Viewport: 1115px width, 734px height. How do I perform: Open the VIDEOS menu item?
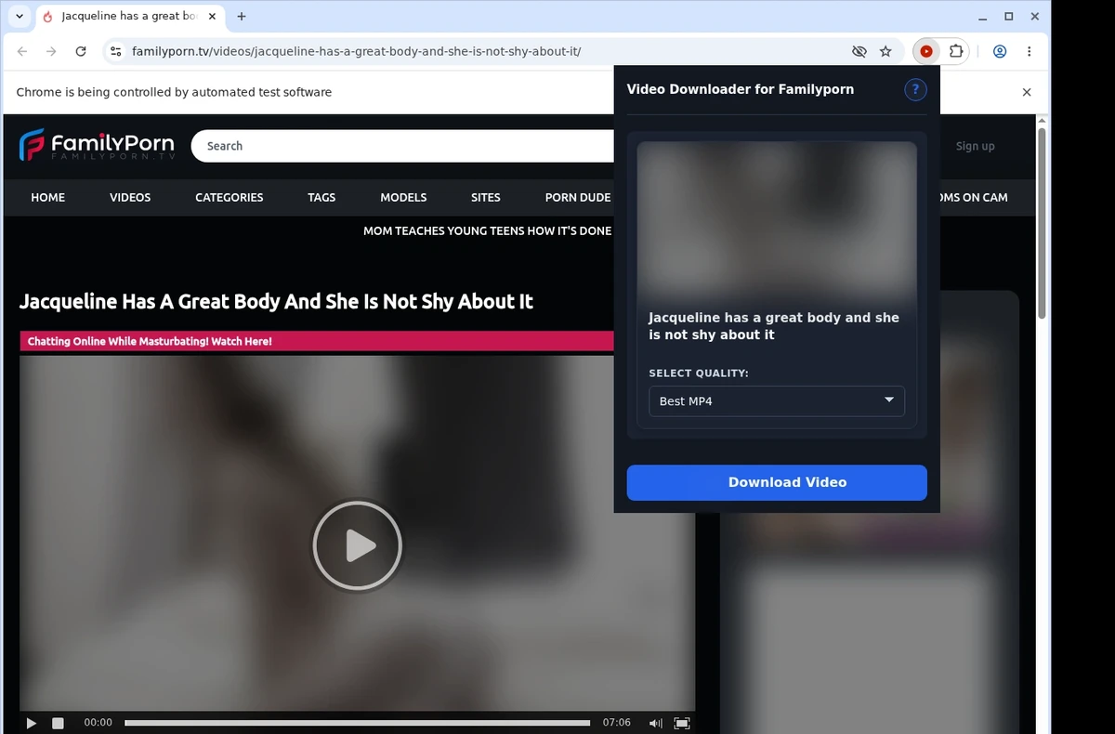tap(130, 198)
